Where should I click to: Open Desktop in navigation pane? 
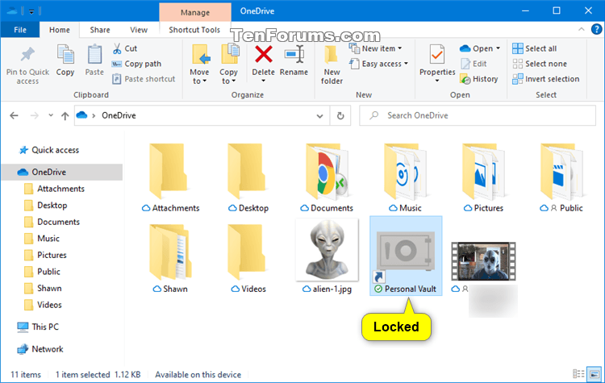pyautogui.click(x=52, y=205)
